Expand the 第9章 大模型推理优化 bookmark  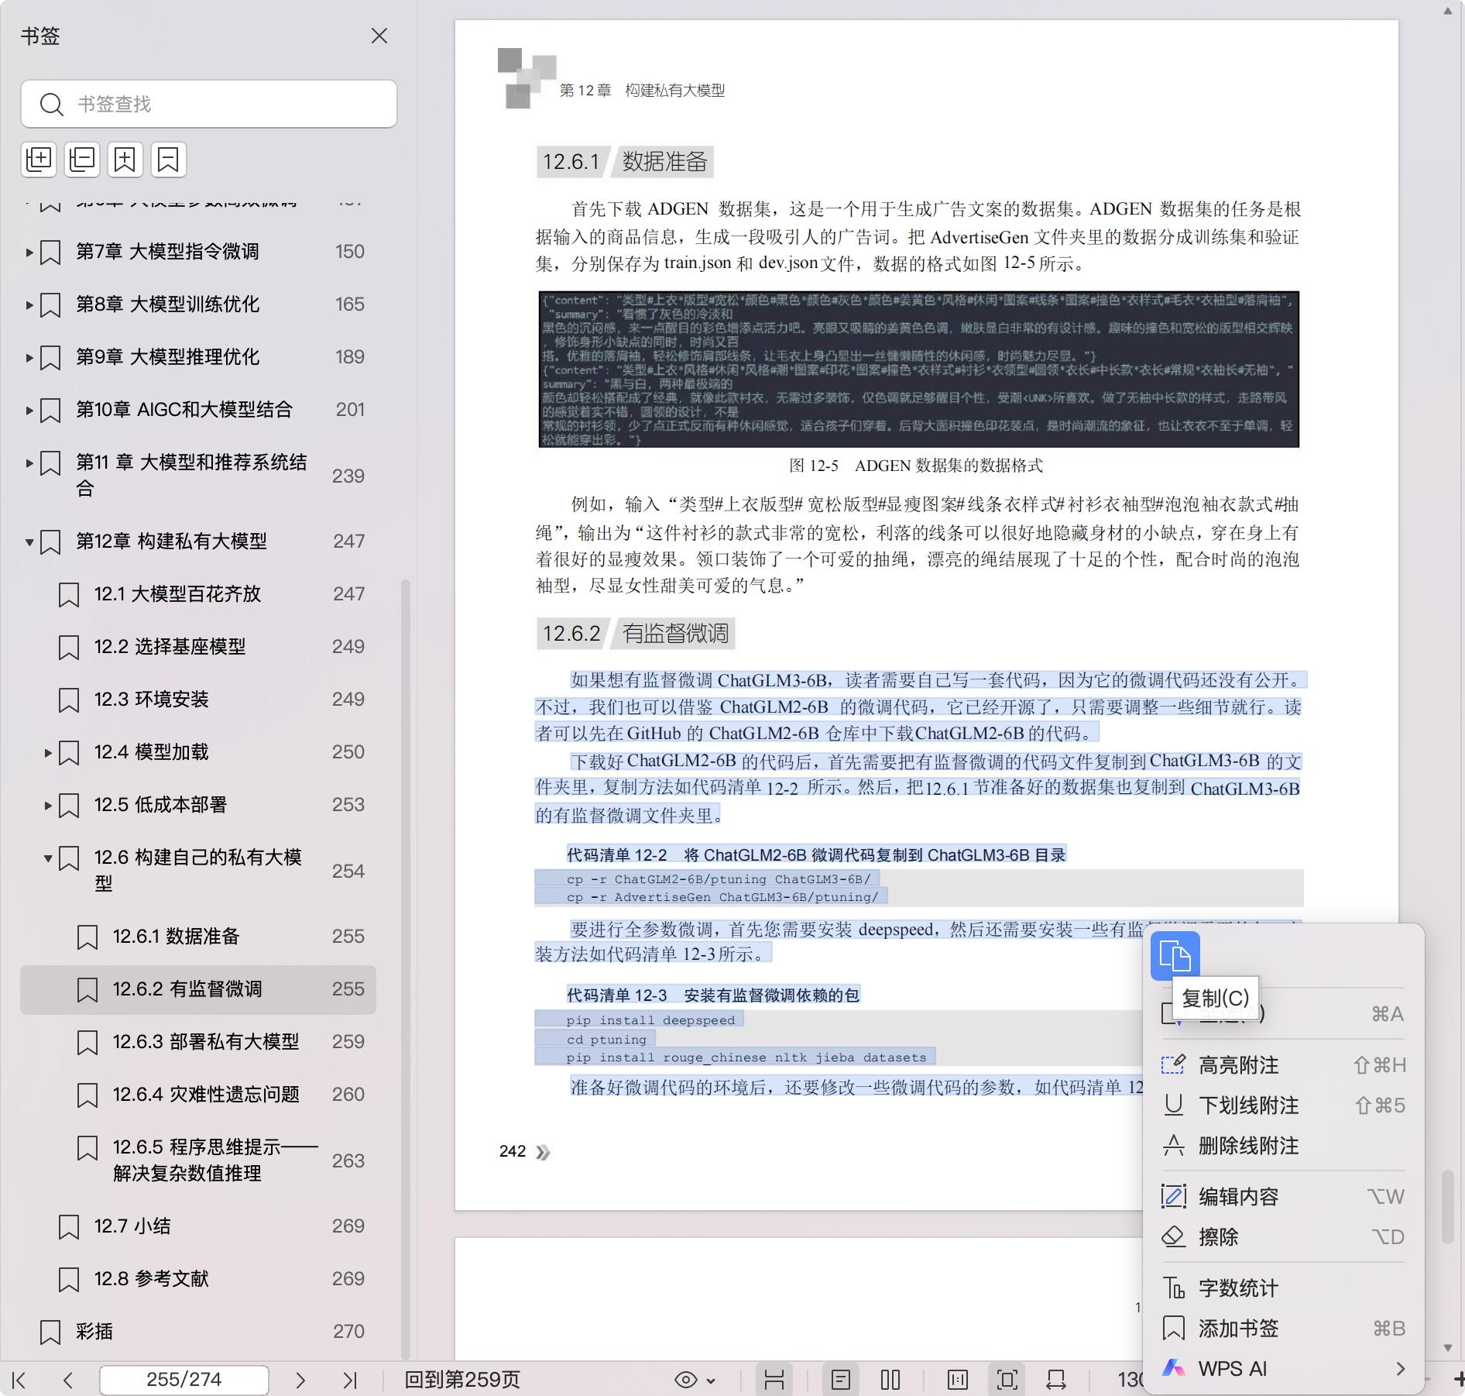click(x=29, y=357)
